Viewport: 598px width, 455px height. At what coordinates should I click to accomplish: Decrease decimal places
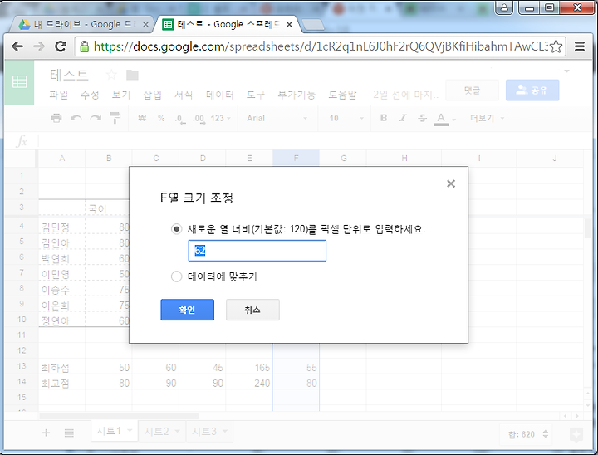tap(180, 119)
